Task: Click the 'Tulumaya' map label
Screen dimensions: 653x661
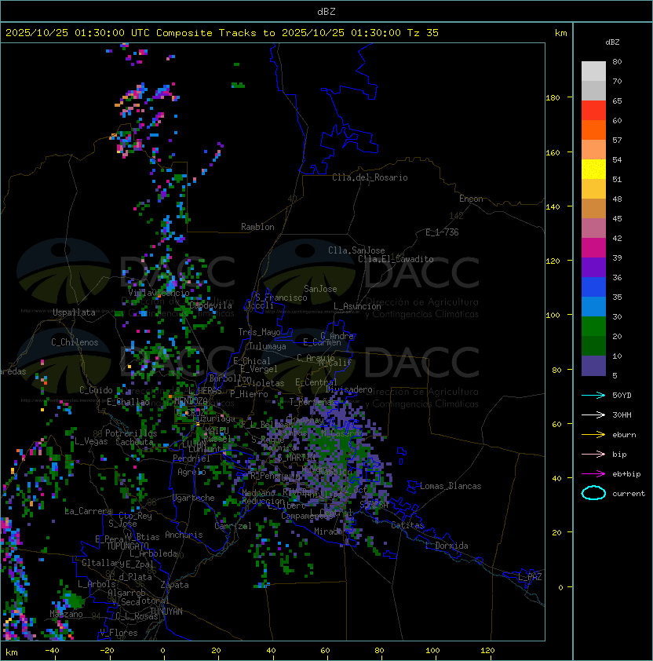Action: 268,346
